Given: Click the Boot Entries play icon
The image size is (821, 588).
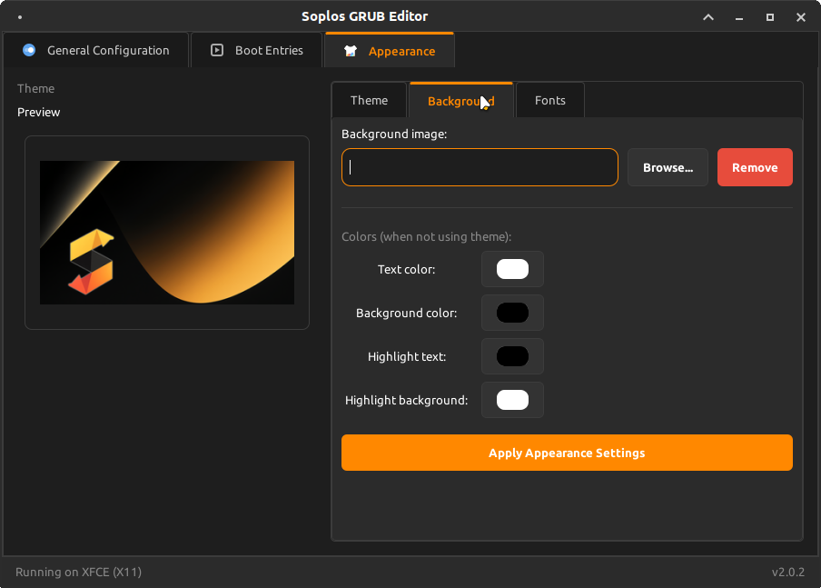Looking at the screenshot, I should coord(217,50).
